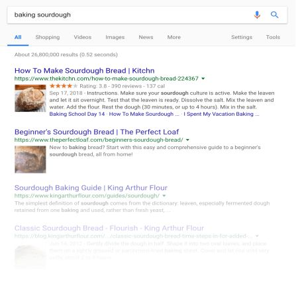Click the microphone voice search icon
This screenshot has width=296, height=282.
(x=257, y=15)
